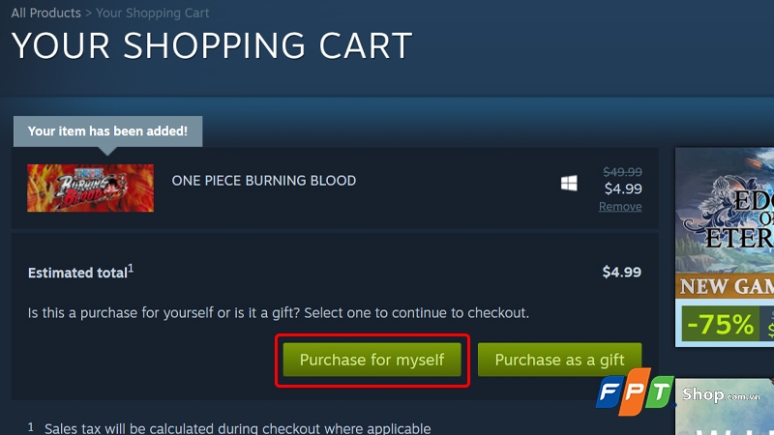This screenshot has height=435, width=774.
Task: Remove One Piece Burning Blood from cart
Action: click(x=620, y=207)
